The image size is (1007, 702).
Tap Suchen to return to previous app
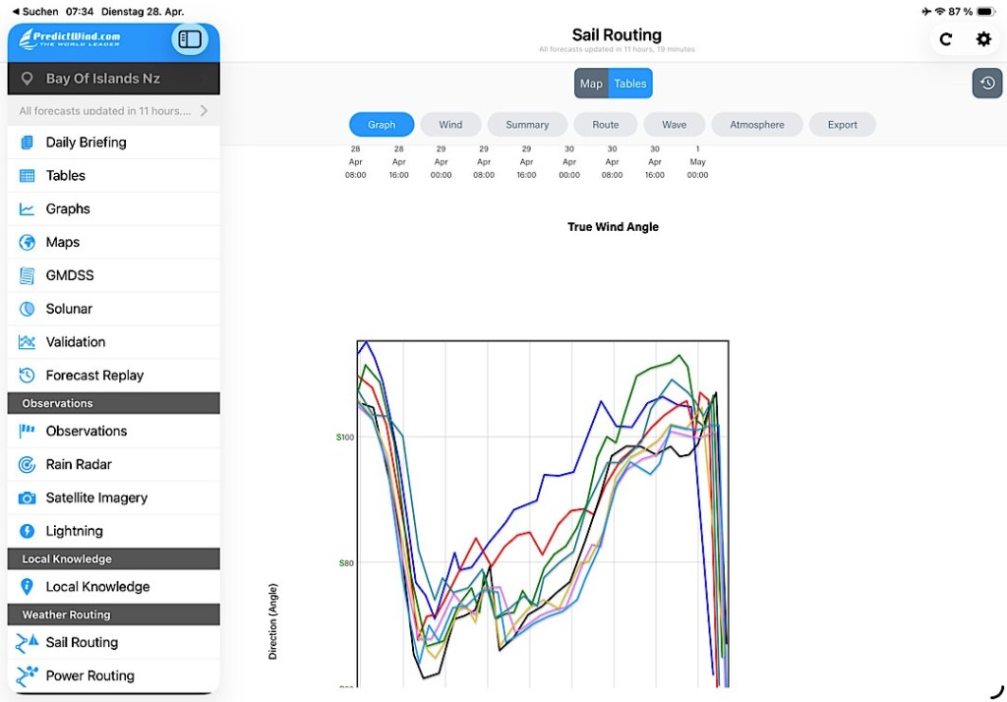pos(35,11)
